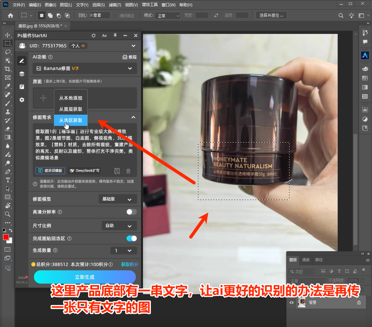
Task: Select the Rectangular Marquee tool
Action: point(8,43)
